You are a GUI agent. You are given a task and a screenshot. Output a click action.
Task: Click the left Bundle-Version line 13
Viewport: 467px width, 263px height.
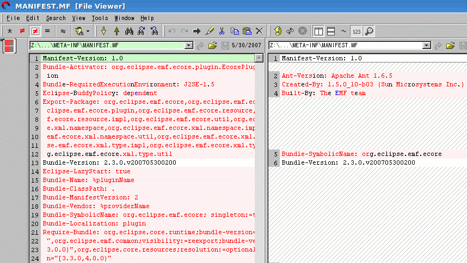(x=149, y=162)
